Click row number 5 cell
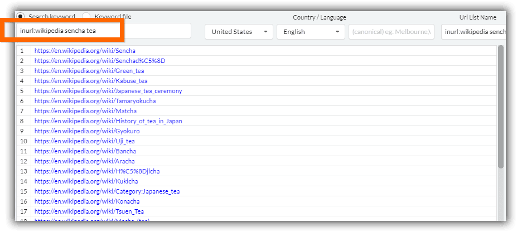 24,91
